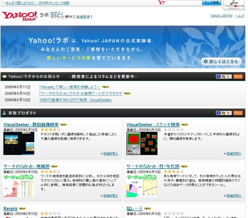Open the red flower sketch search thumbnail

pos(142,144)
